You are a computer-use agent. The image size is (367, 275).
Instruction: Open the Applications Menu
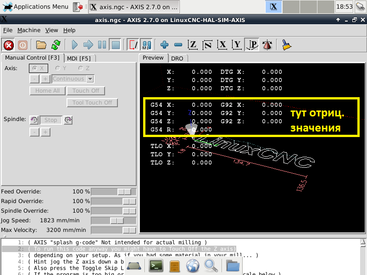36,7
